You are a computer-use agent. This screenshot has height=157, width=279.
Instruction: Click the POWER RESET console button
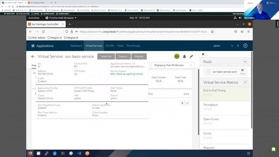pyautogui.click(x=62, y=14)
